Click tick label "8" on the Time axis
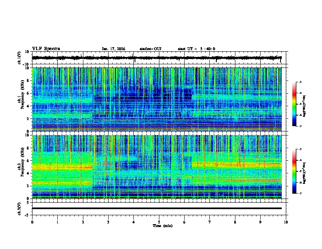 235,222
